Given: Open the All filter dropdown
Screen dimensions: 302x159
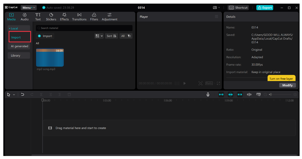Looking at the screenshot, I should tap(126, 36).
